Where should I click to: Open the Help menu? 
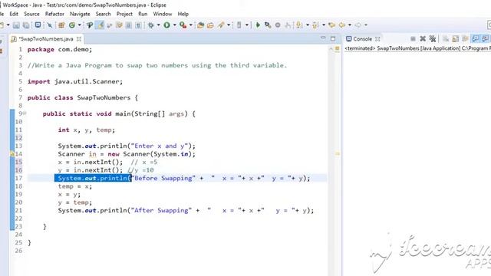183,14
